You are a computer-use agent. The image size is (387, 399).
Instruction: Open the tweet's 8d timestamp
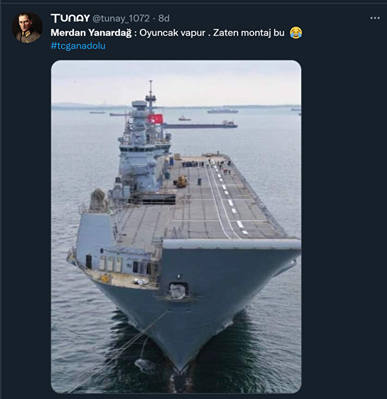(x=164, y=19)
